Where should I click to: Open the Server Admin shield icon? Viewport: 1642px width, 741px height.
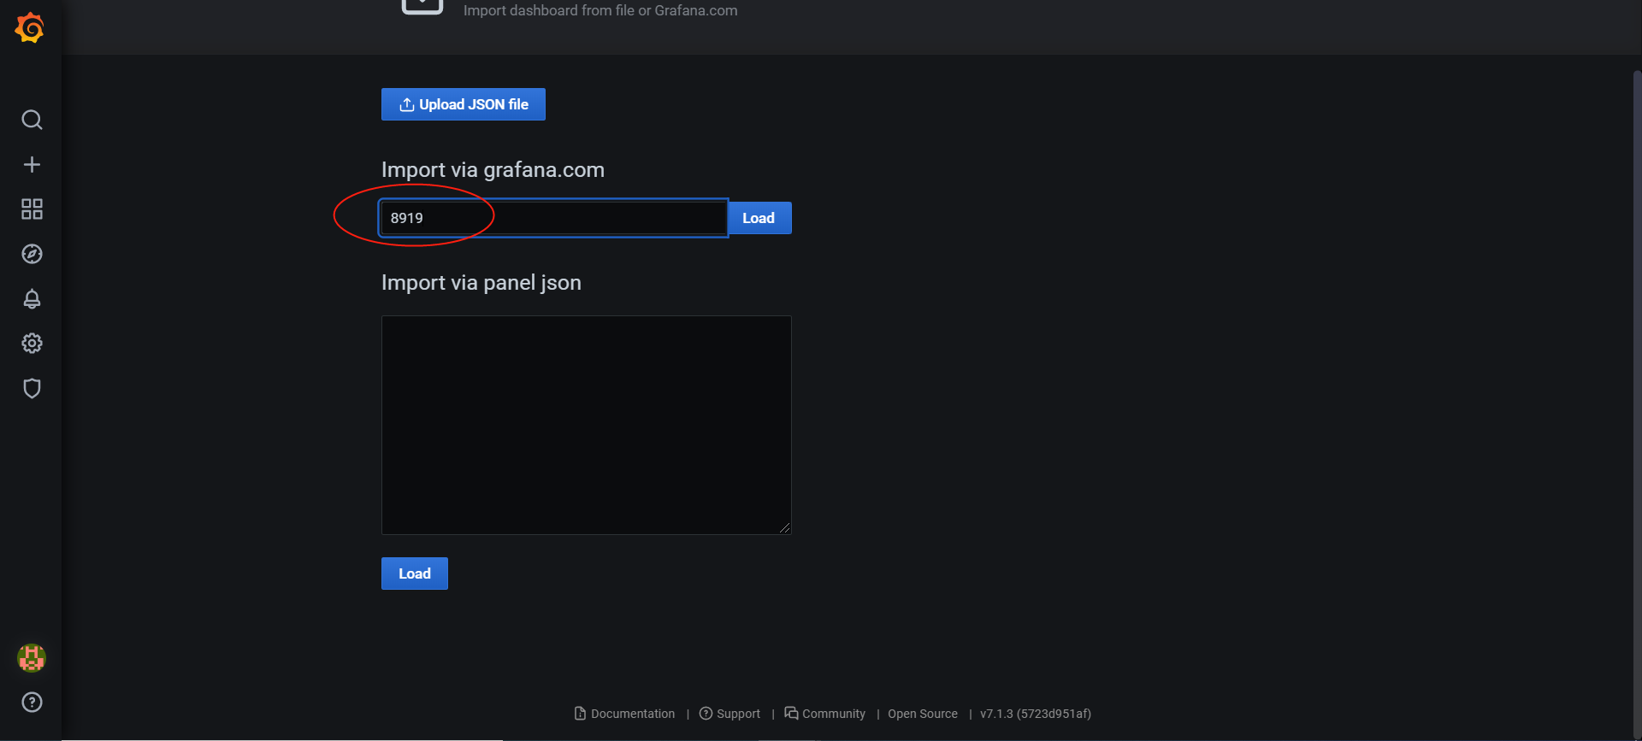[32, 388]
